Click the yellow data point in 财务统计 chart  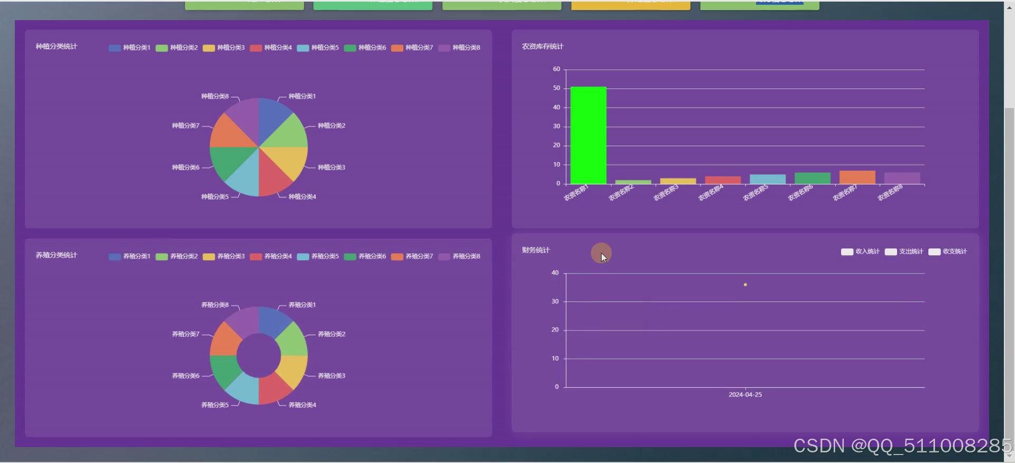(x=745, y=285)
